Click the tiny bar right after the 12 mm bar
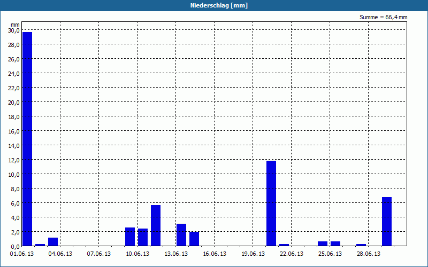428x267 pixels. coord(284,245)
